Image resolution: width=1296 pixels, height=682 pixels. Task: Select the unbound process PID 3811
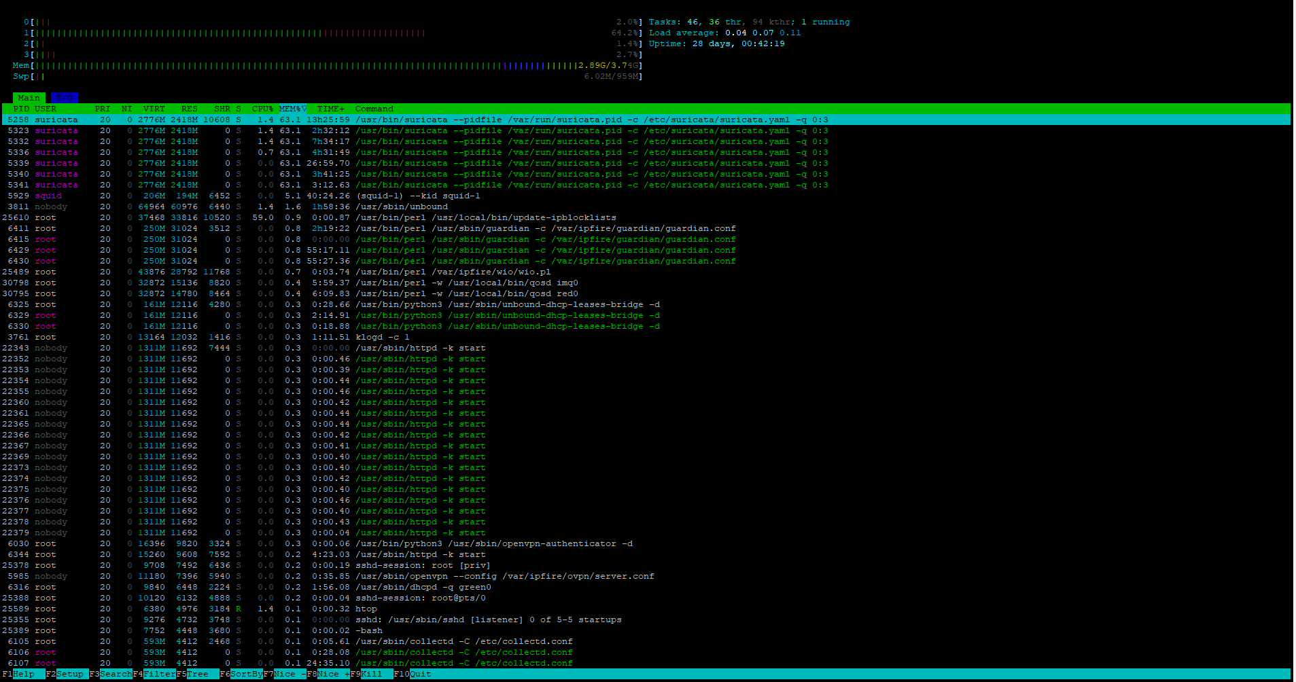click(x=646, y=207)
